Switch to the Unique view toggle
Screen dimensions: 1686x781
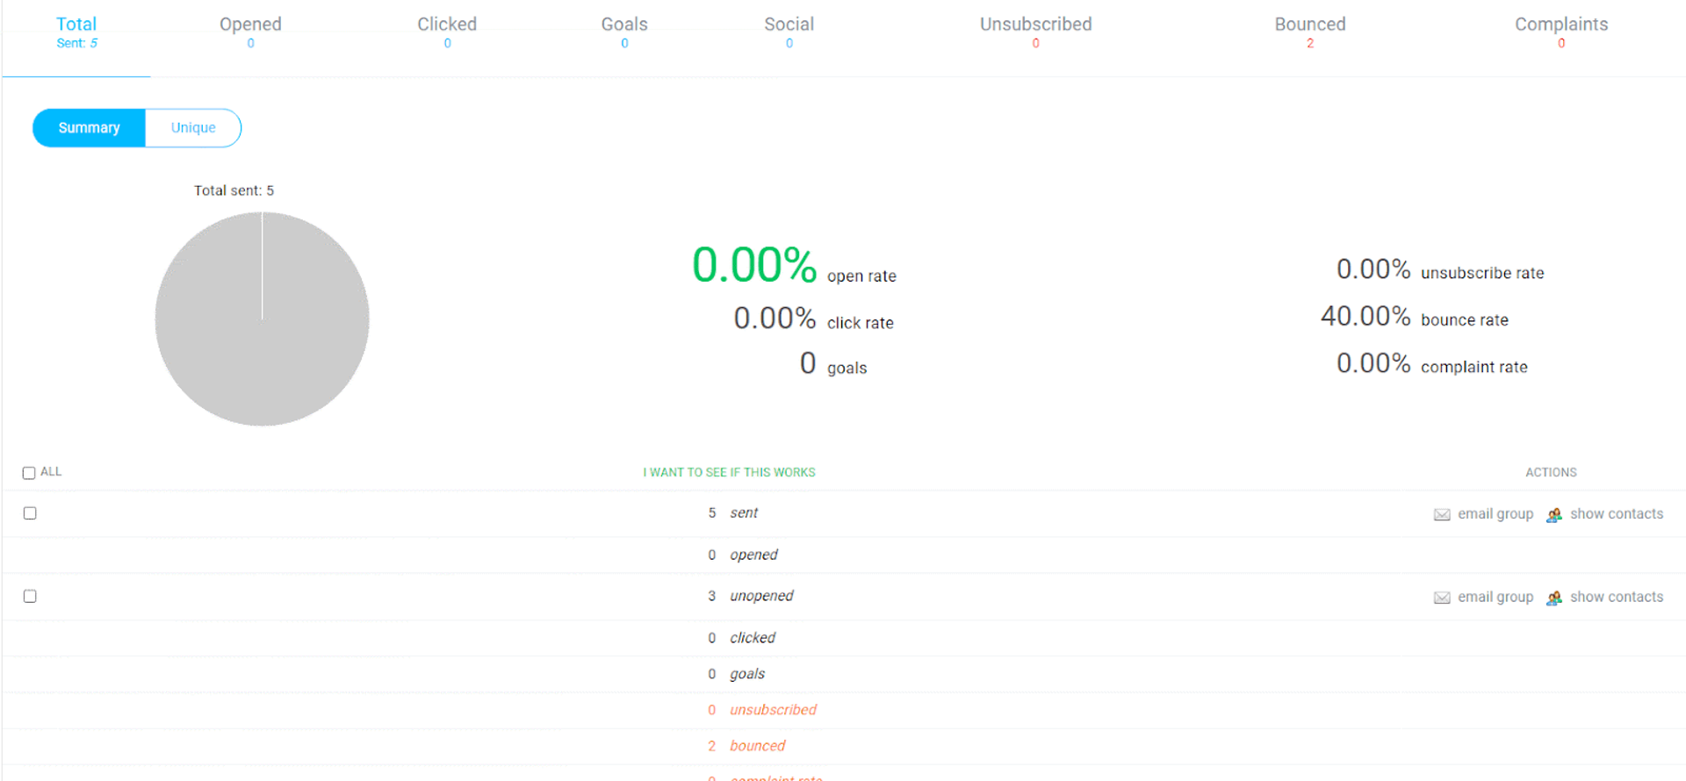(x=193, y=128)
